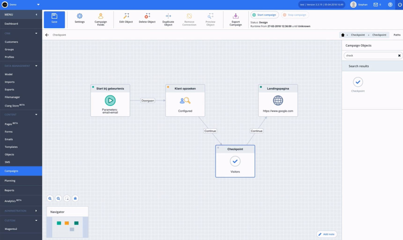
Task: Click the bug debug icon on canvas
Action: coord(75,198)
